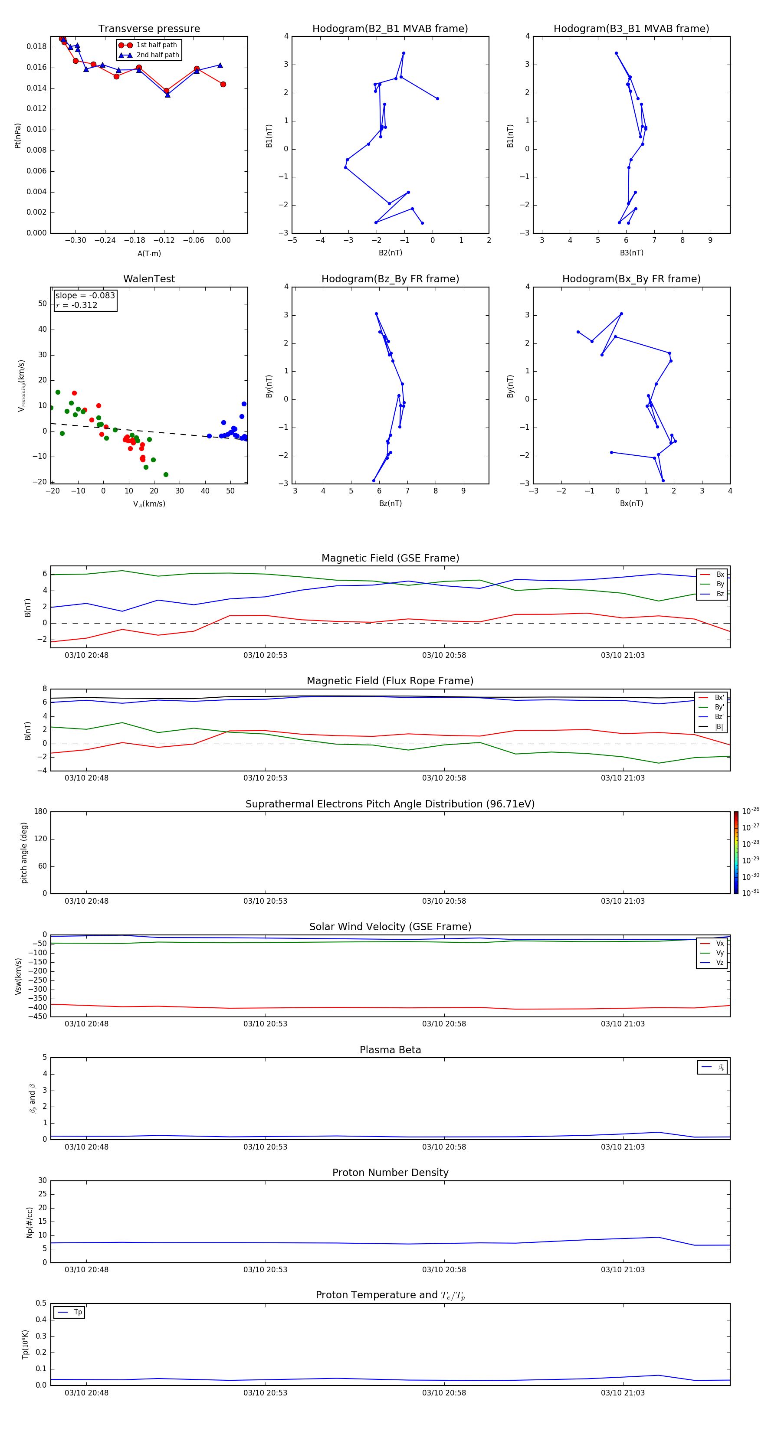Click 'Solar Wind Velocity (GSE Frame)' title
Screen dimensions: 781x1431
(390, 927)
